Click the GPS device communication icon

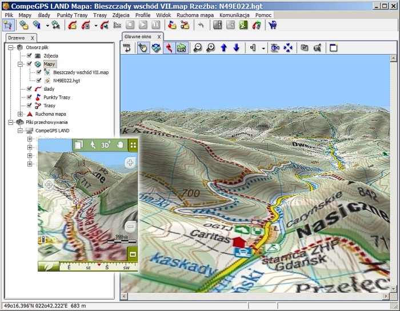pos(257,25)
